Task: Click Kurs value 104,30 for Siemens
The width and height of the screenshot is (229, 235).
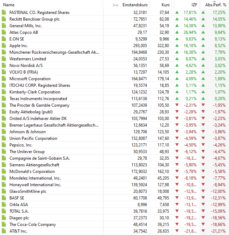Action: pos(163,165)
